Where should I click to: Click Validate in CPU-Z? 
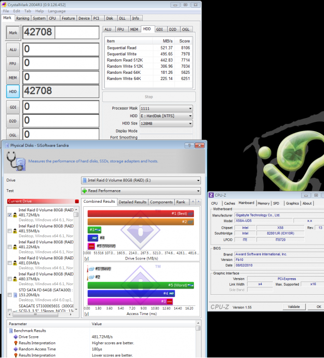tap(294, 306)
